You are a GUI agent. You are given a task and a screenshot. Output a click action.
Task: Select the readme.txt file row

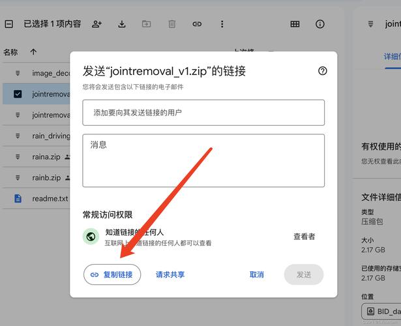(36, 198)
